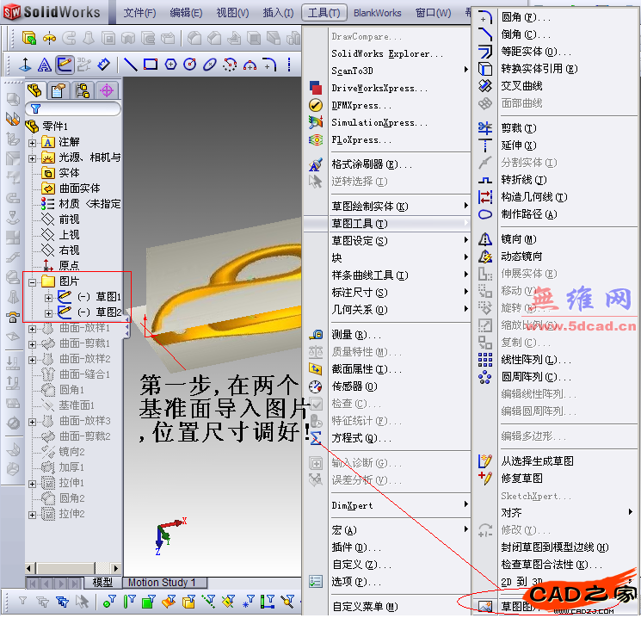Toggle the active Sketch button in toolbar
Viewport: 641px width, 618px height.
coord(65,65)
